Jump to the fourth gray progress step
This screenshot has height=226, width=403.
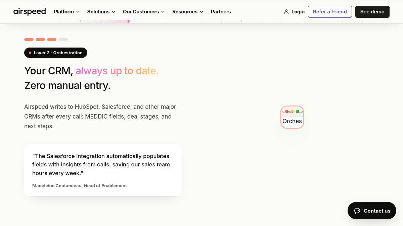(63, 40)
